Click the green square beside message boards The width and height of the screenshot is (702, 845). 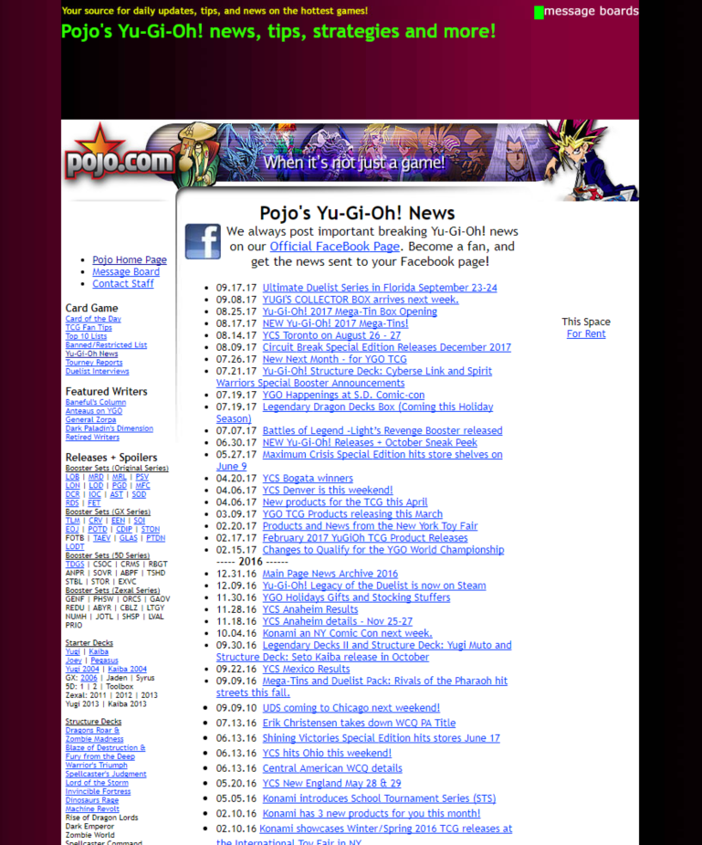point(539,13)
